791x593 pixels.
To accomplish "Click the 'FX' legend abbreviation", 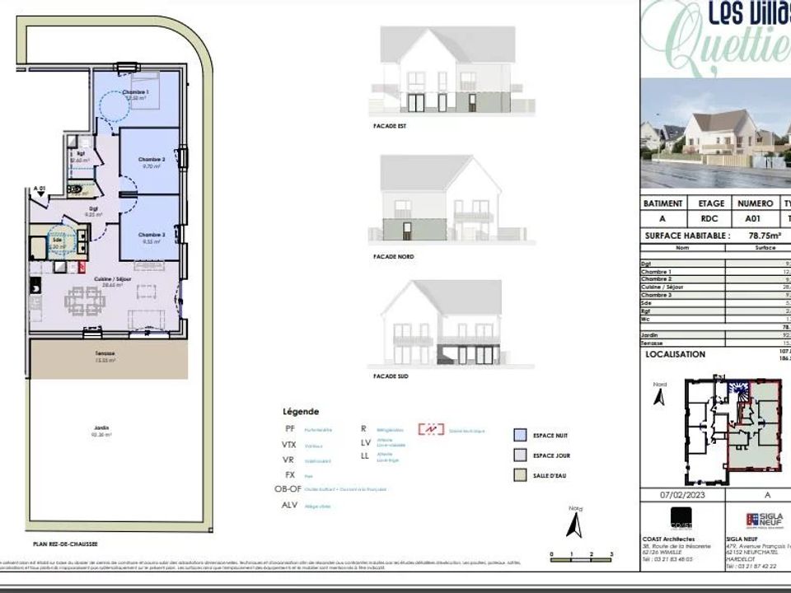I will click(290, 475).
